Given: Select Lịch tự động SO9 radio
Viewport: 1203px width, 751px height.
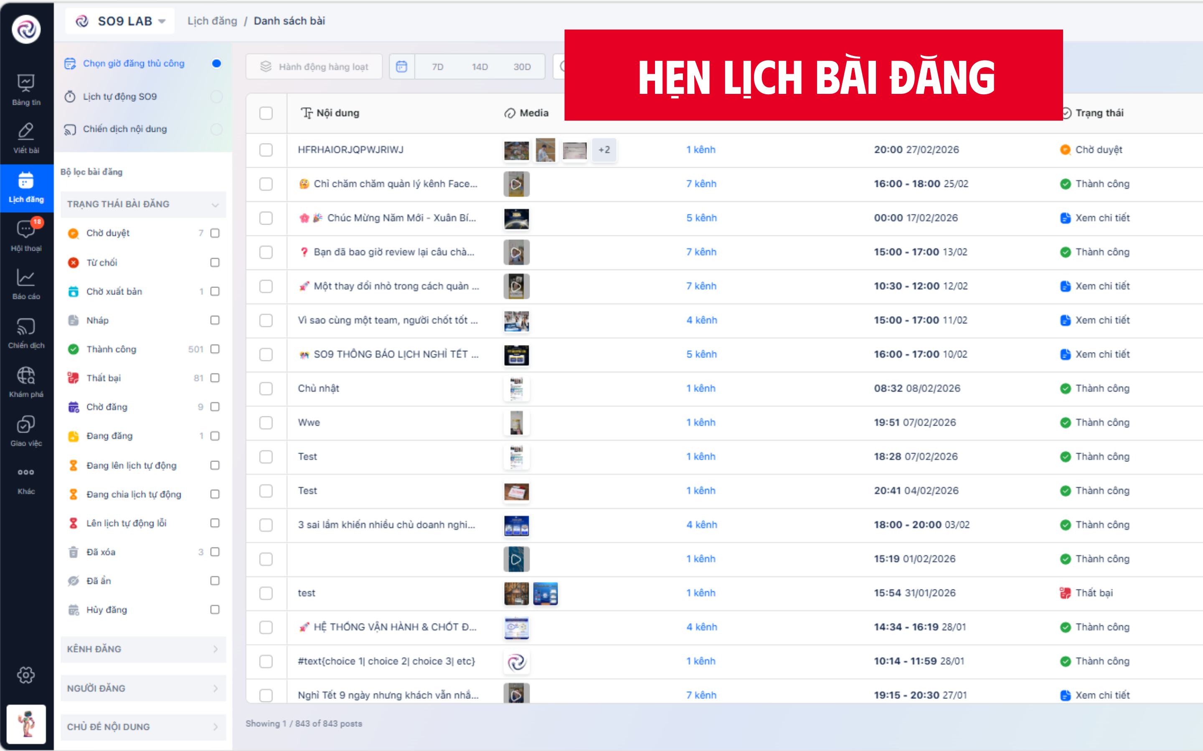Looking at the screenshot, I should (x=216, y=96).
